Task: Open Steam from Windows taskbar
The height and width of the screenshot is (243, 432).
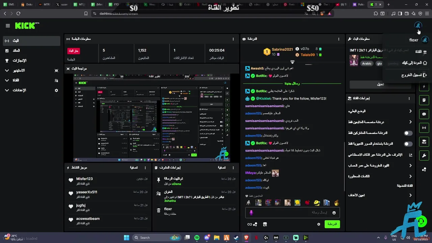Action: 236,238
